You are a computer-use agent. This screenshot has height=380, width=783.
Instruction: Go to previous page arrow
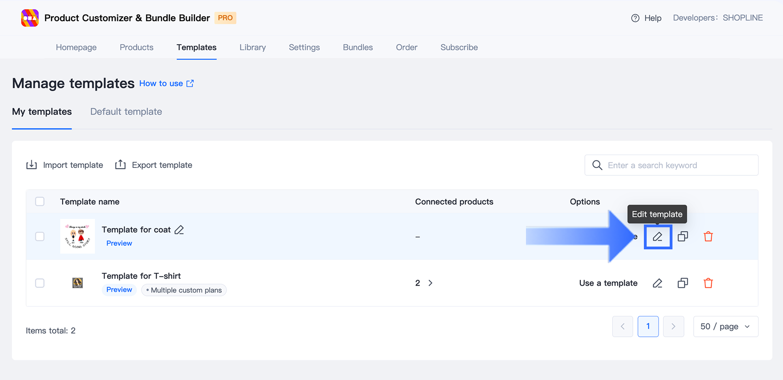coord(623,327)
